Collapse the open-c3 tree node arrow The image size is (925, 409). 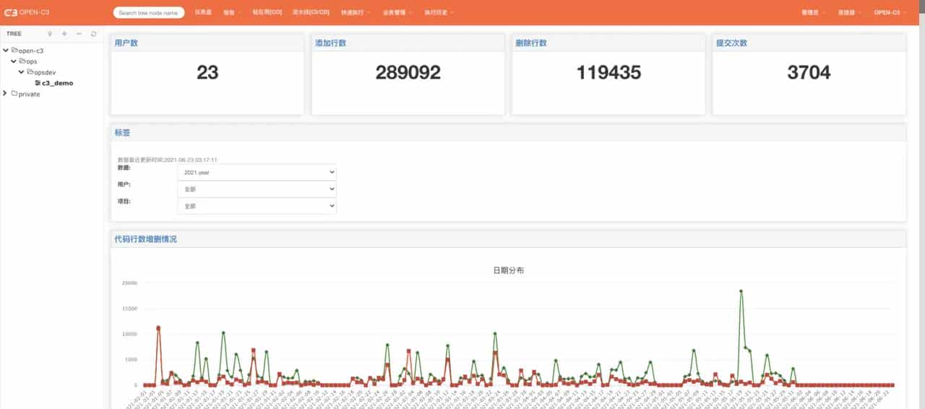point(6,51)
